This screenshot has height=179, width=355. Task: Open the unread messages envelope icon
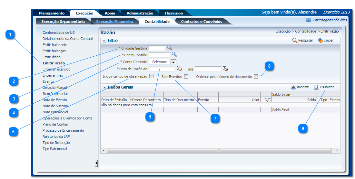pyautogui.click(x=308, y=20)
